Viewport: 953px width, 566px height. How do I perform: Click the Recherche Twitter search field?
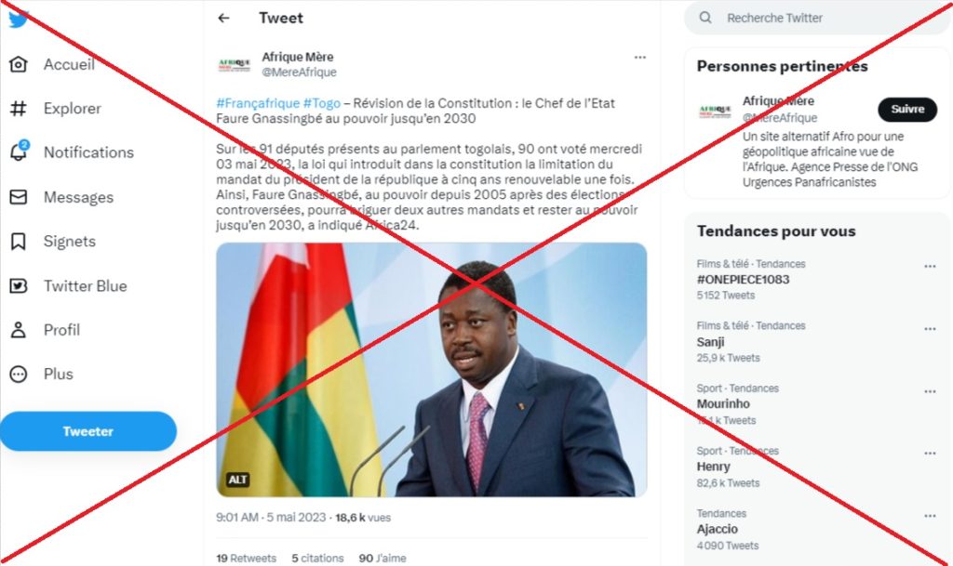point(817,19)
